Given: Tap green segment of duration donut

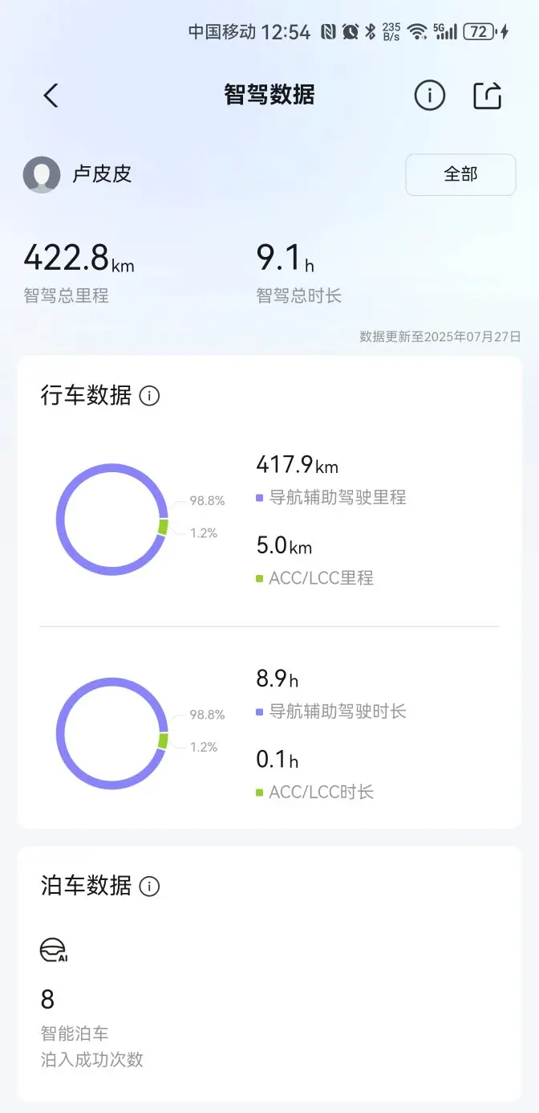Looking at the screenshot, I should [163, 740].
